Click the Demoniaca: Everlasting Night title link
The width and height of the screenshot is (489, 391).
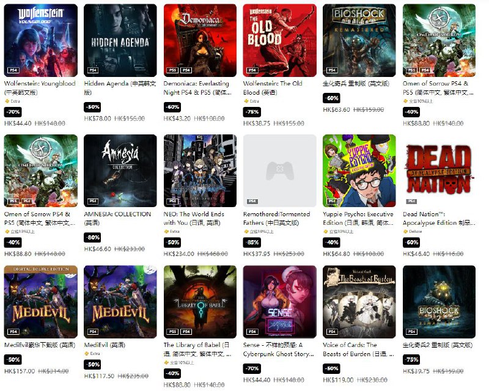(197, 88)
